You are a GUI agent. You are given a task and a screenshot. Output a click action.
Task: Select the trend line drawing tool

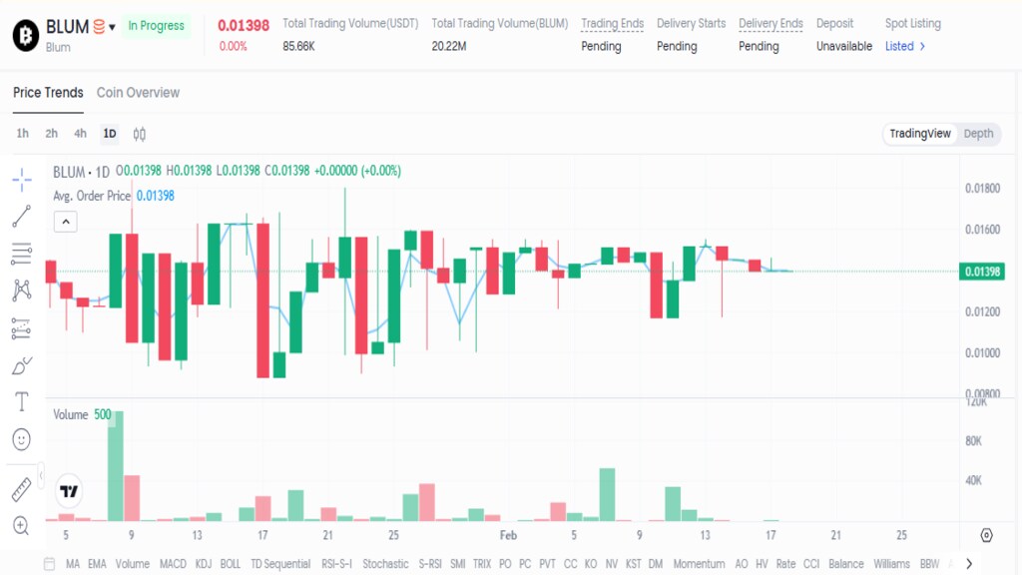(22, 217)
